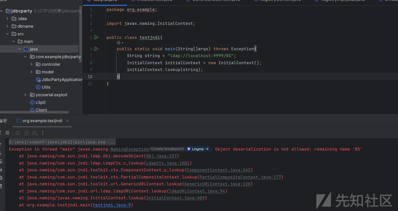
Task: Close the org.example.testjndi run tab
Action: (67, 121)
